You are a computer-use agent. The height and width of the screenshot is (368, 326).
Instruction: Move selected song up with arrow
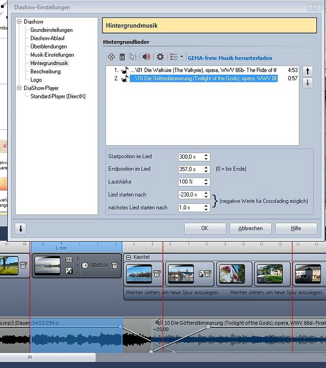[308, 71]
